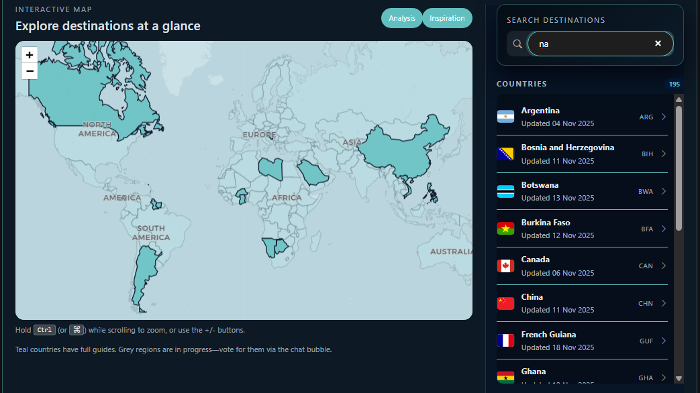Open the French Guiana destination entry
Screen dimensions: 700x393
click(x=582, y=341)
